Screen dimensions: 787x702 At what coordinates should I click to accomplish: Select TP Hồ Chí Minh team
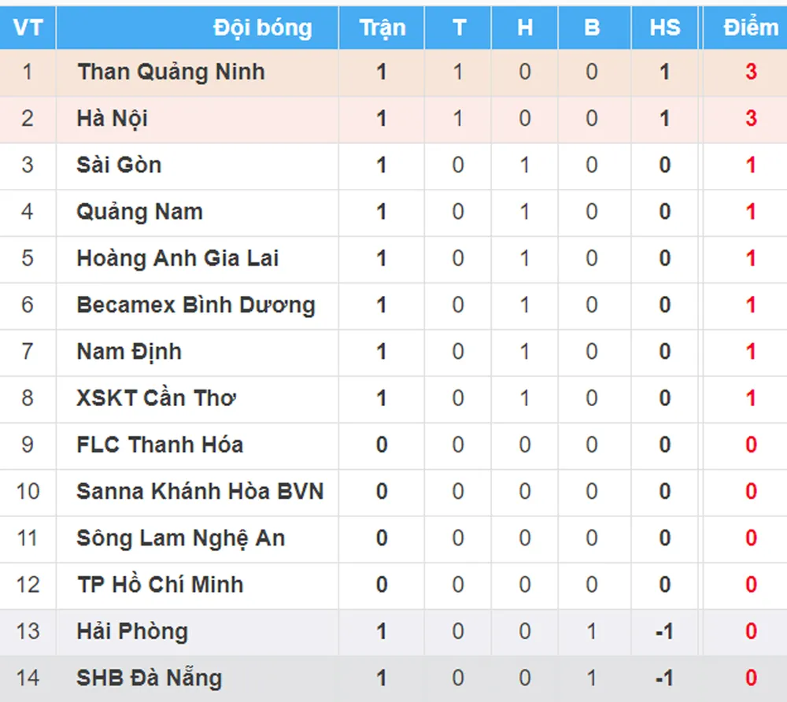(x=160, y=585)
